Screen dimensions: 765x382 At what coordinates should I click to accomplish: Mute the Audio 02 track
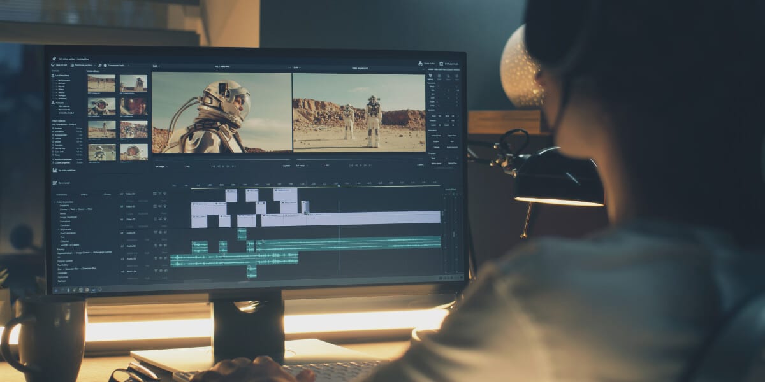pos(160,245)
